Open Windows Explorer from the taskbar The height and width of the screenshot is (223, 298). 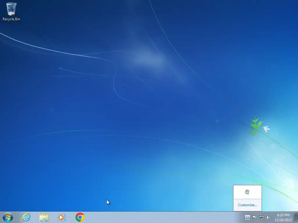[44, 217]
